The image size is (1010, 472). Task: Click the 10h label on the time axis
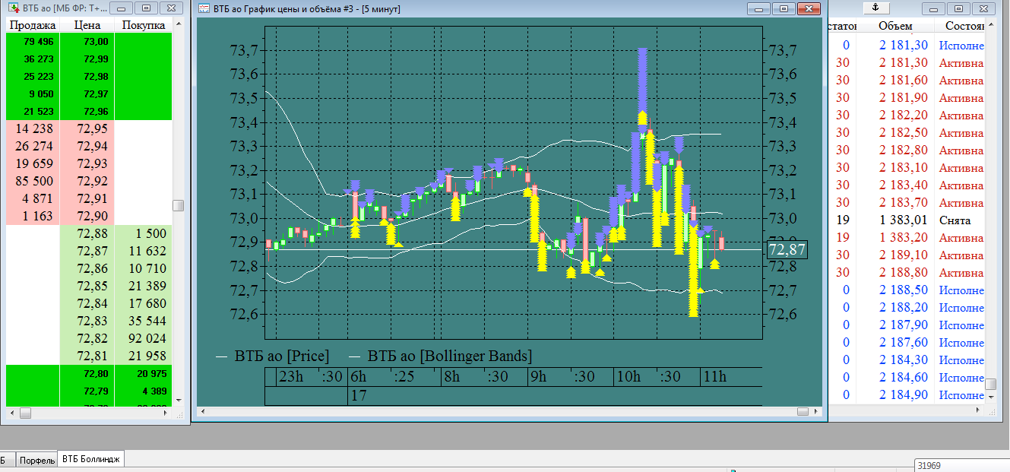628,377
